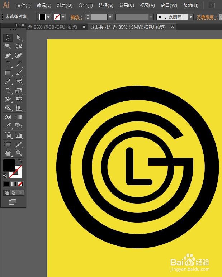Image resolution: width=222 pixels, height=277 pixels.
Task: Select the Selection tool (black arrow)
Action: [x=8, y=38]
